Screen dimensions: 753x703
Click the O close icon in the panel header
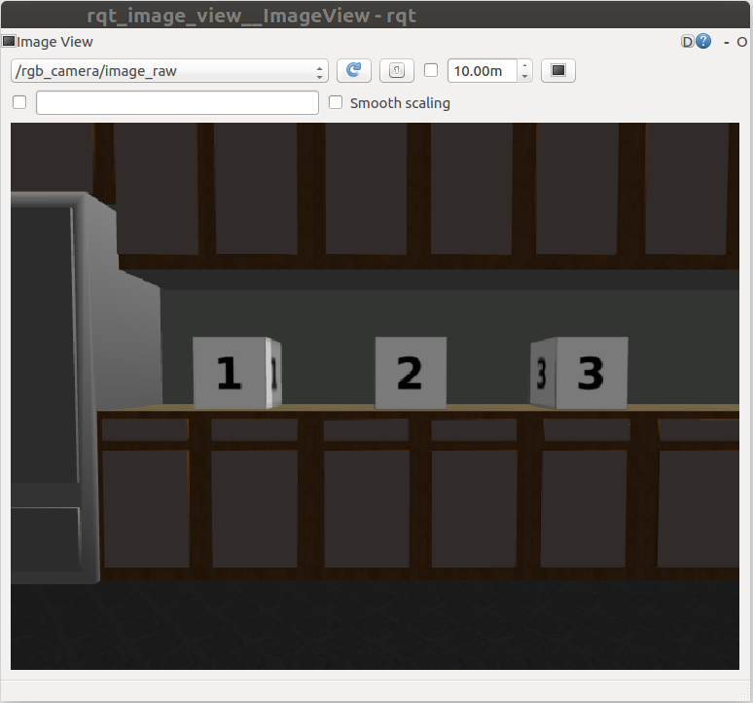tap(741, 42)
